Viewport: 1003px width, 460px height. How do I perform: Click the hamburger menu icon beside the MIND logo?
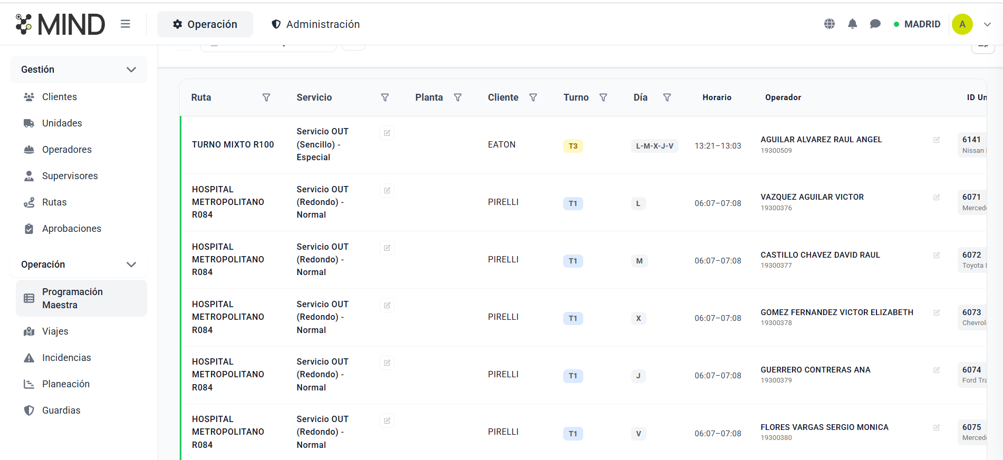(x=125, y=24)
